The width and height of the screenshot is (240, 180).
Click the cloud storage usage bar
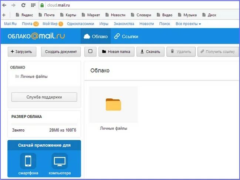coord(44,124)
